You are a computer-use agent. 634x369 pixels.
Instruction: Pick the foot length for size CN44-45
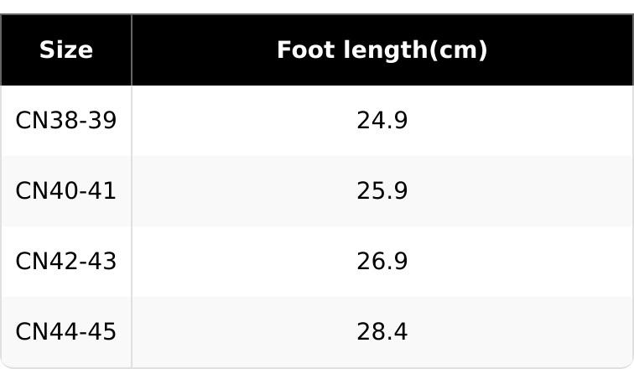[x=382, y=332]
